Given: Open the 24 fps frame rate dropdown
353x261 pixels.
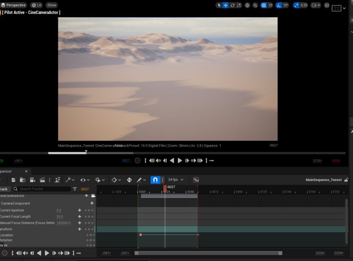Looking at the screenshot, I should [176, 180].
